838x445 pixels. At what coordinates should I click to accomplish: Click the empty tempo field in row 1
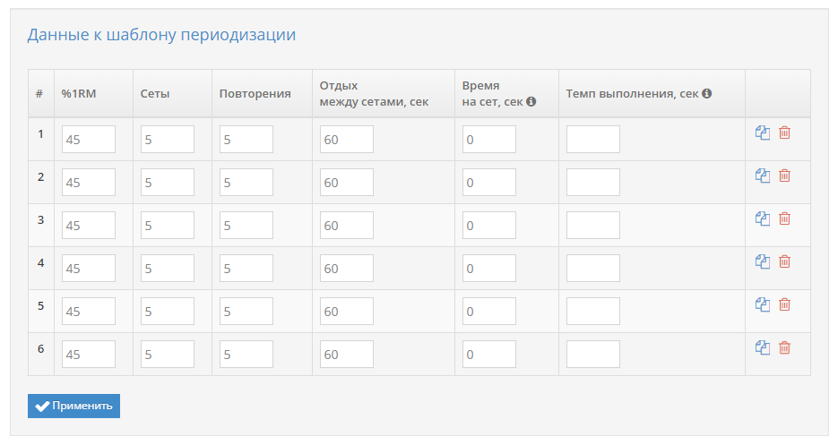pos(593,140)
